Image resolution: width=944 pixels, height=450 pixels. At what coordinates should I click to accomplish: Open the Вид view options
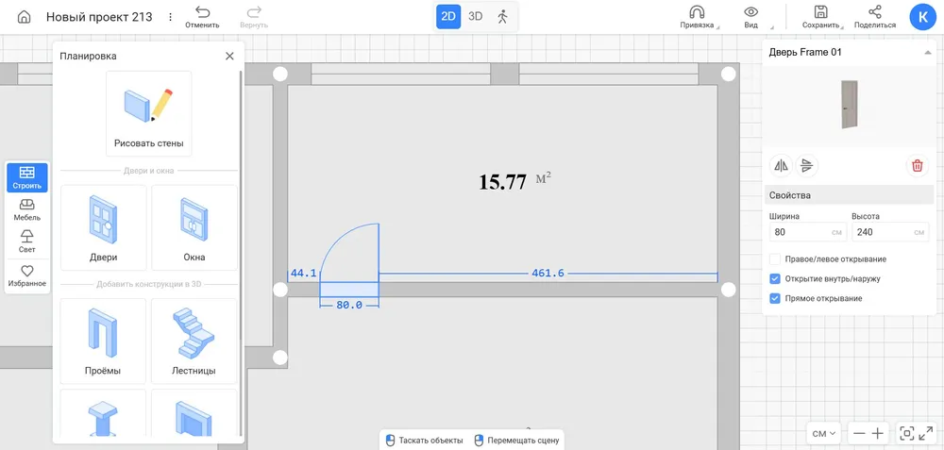click(x=750, y=16)
